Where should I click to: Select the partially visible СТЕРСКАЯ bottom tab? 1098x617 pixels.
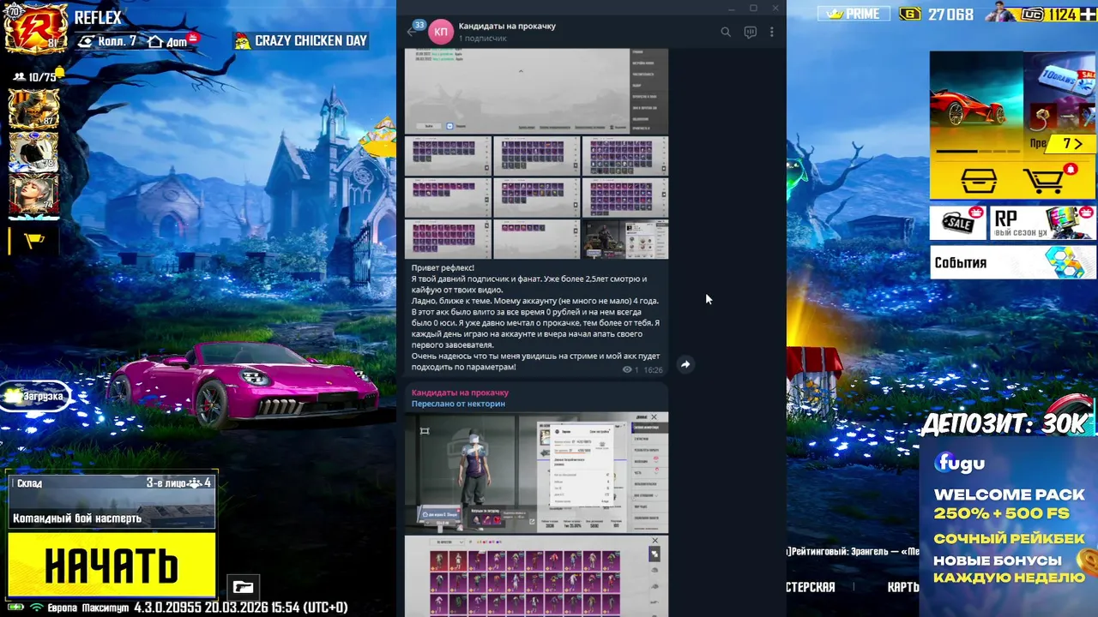pos(811,587)
